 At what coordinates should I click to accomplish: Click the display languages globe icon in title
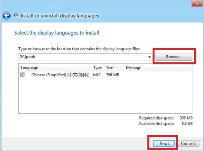pyautogui.click(x=16, y=16)
